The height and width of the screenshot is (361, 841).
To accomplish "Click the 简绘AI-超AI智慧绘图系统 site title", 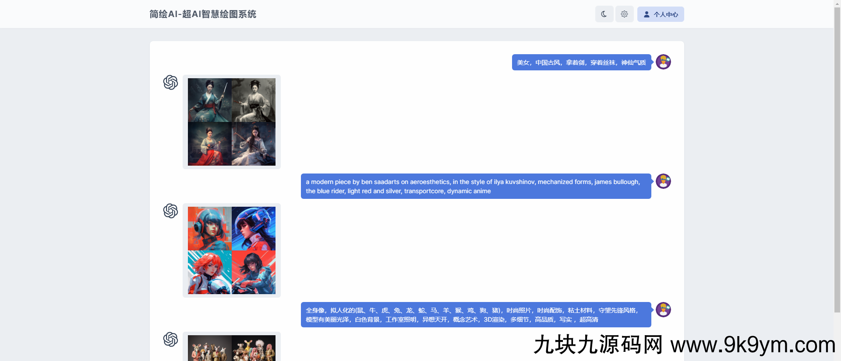I will (x=203, y=14).
